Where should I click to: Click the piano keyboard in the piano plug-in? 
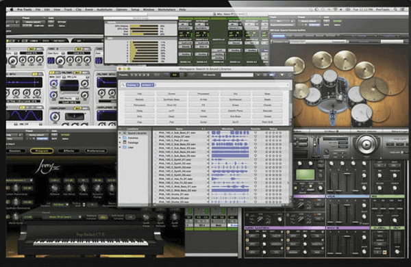tap(90, 242)
